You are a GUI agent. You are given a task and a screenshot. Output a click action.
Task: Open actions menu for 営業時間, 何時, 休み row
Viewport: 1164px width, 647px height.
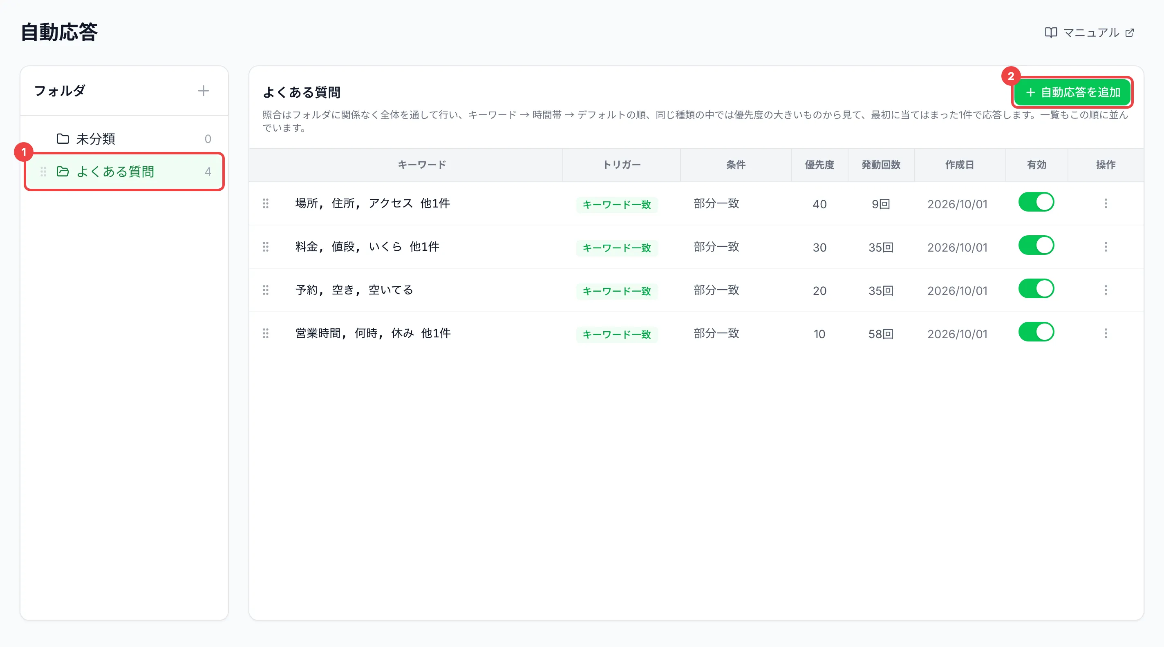click(1106, 334)
